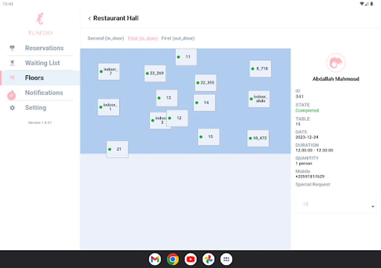Toggle the status indicator on table 23_269
The image size is (381, 268).
pyautogui.click(x=147, y=73)
